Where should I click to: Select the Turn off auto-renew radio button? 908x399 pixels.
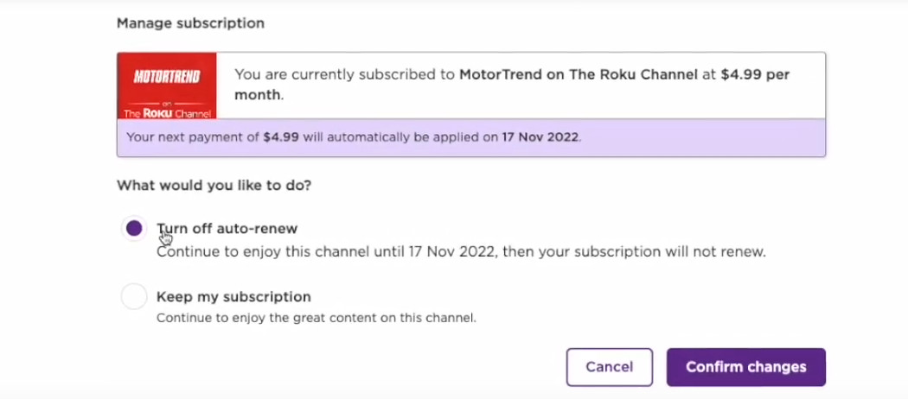tap(134, 229)
